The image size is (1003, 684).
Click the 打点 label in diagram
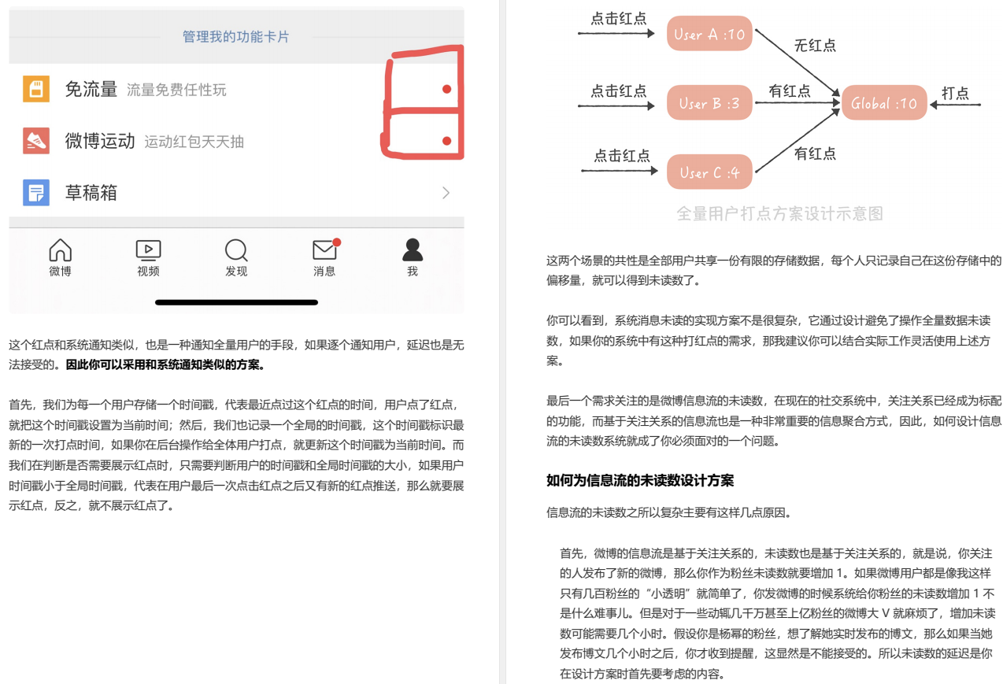point(955,93)
